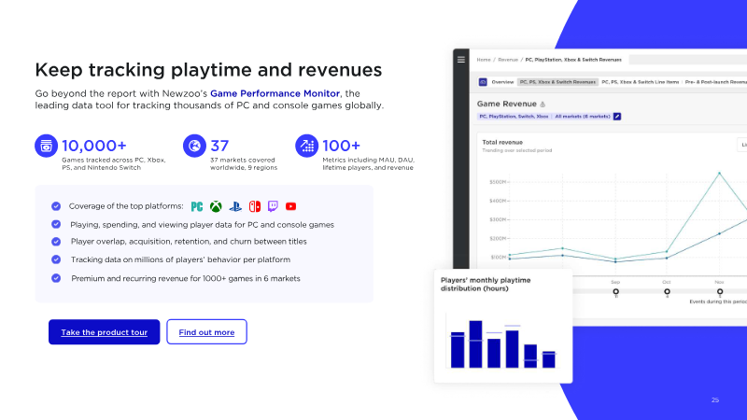Click the checkmark beside Premium and recurring revenue

56,278
